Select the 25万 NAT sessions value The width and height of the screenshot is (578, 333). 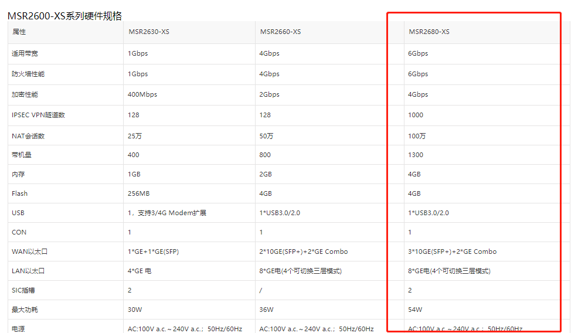(135, 136)
